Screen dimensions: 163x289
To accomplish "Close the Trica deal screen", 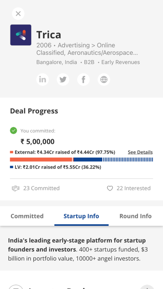I will pyautogui.click(x=18, y=14).
